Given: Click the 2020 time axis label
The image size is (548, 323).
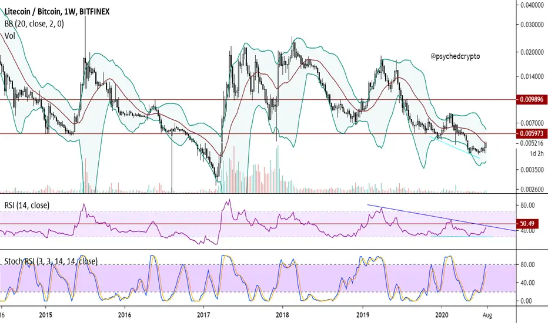Looking at the screenshot, I should [442, 315].
